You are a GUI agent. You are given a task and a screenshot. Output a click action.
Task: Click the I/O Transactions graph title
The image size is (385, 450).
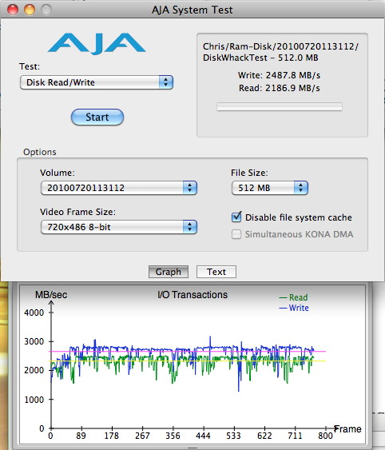click(192, 295)
